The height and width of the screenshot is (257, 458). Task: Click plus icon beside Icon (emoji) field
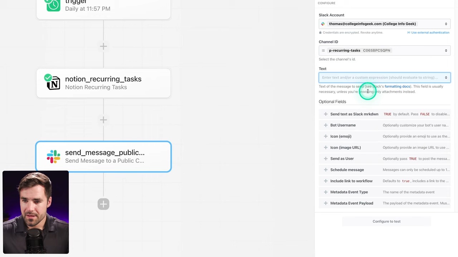[x=326, y=136]
